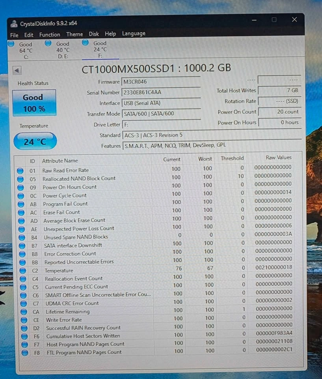The height and width of the screenshot is (379, 322).
Task: Click status icon of Power Cycle Count
Action: [21, 196]
